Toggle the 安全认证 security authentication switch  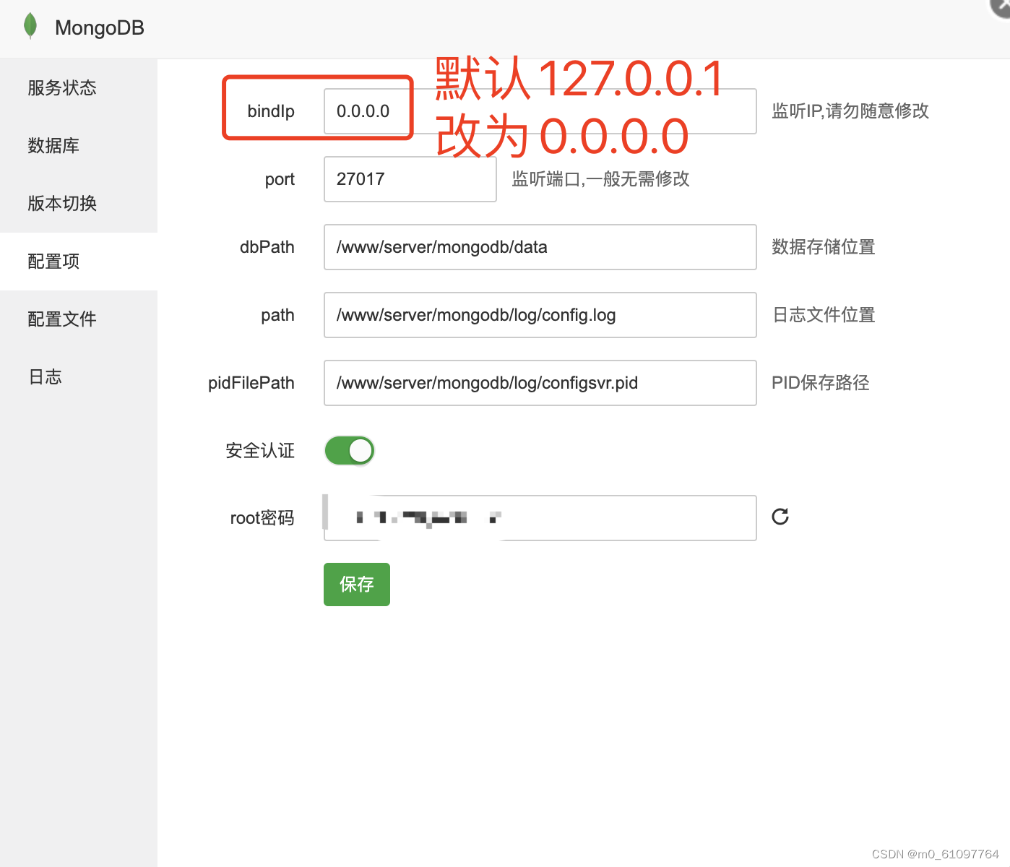[350, 451]
